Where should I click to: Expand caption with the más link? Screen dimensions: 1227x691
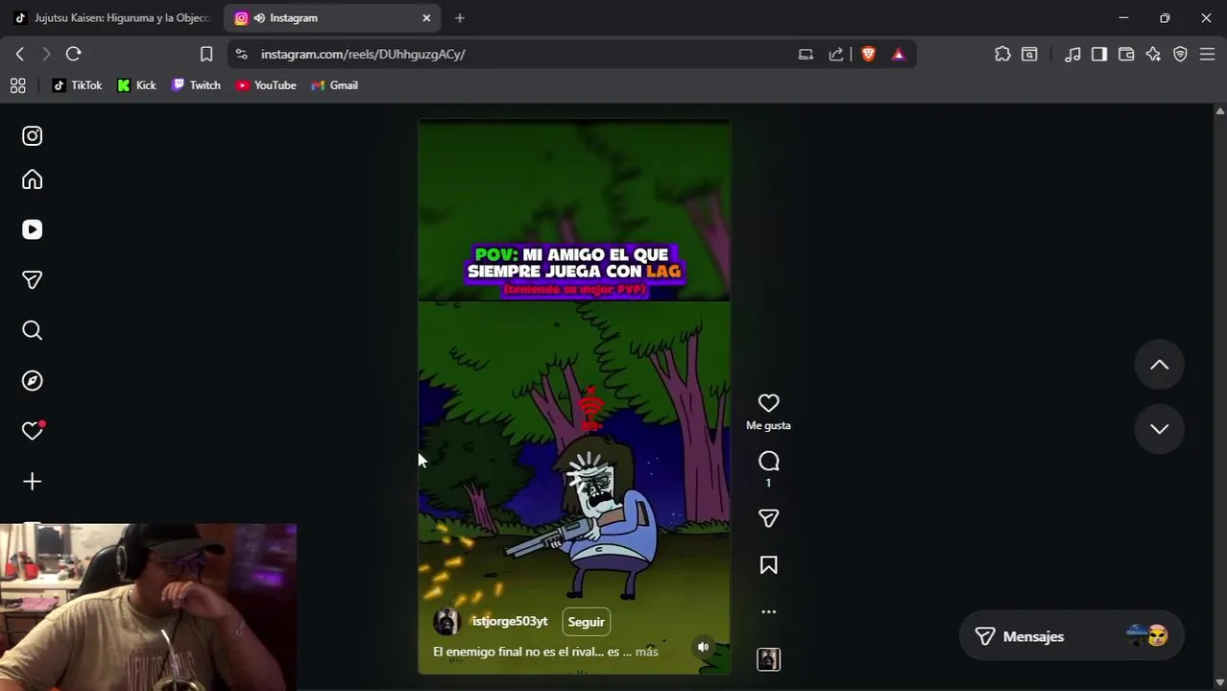[x=647, y=652]
